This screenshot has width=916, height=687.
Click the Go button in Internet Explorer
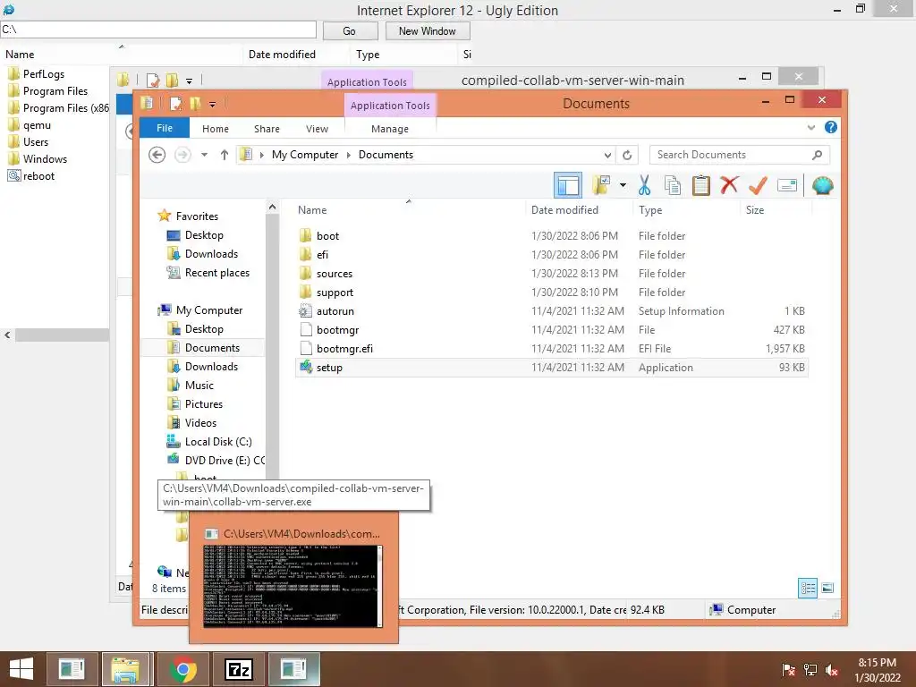click(x=350, y=31)
